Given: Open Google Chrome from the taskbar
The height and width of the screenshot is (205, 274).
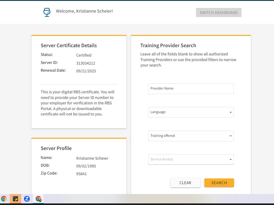Looking at the screenshot, I should point(4,199).
